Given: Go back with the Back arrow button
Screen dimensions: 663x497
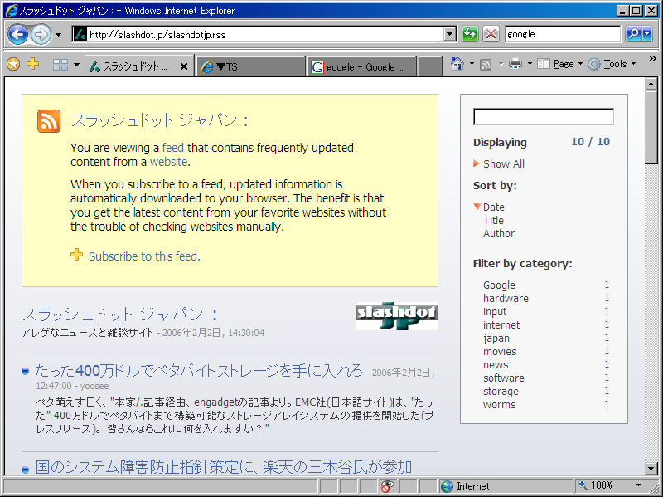Looking at the screenshot, I should (17, 34).
